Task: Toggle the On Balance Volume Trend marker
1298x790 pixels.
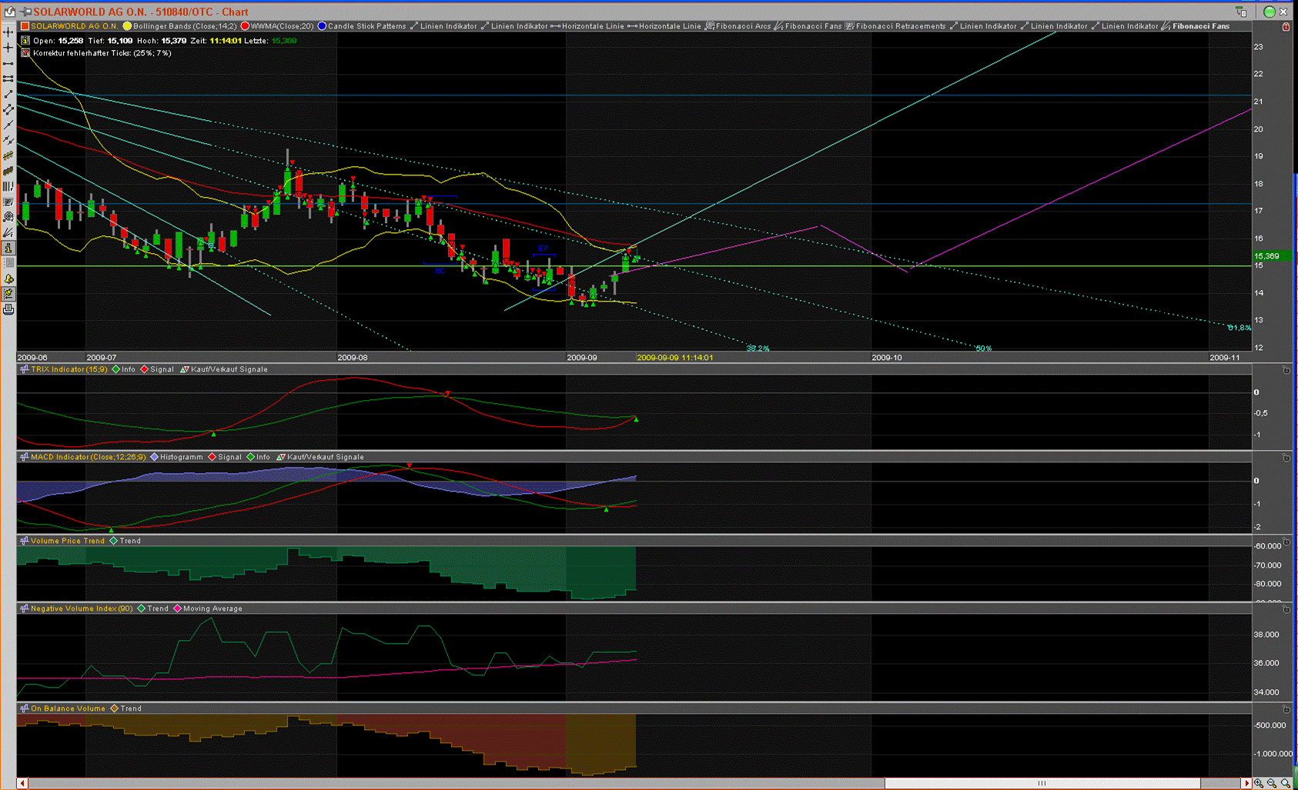Action: click(115, 708)
